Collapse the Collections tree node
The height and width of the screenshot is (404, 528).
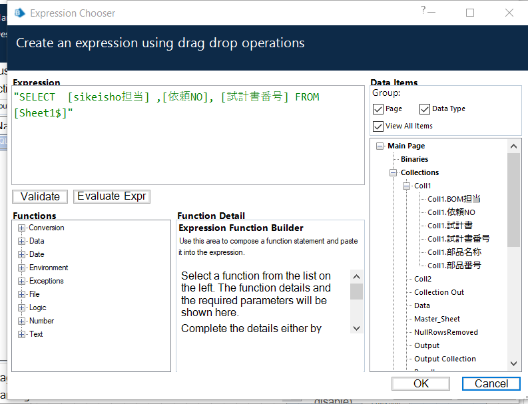(x=394, y=172)
